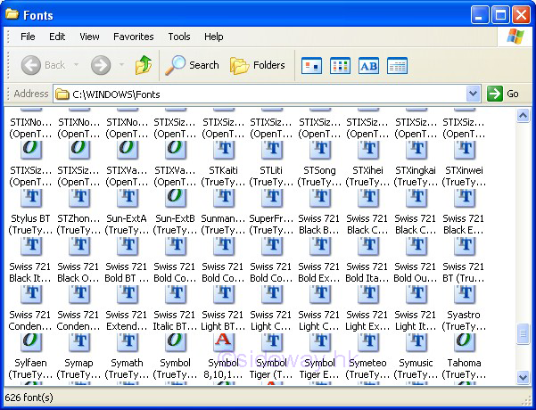The image size is (536, 410).
Task: Click the Back navigation button
Action: (x=43, y=65)
